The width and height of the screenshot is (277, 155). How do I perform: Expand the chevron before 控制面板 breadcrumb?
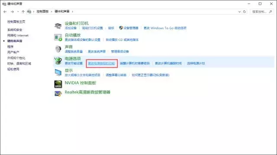click(x=34, y=12)
